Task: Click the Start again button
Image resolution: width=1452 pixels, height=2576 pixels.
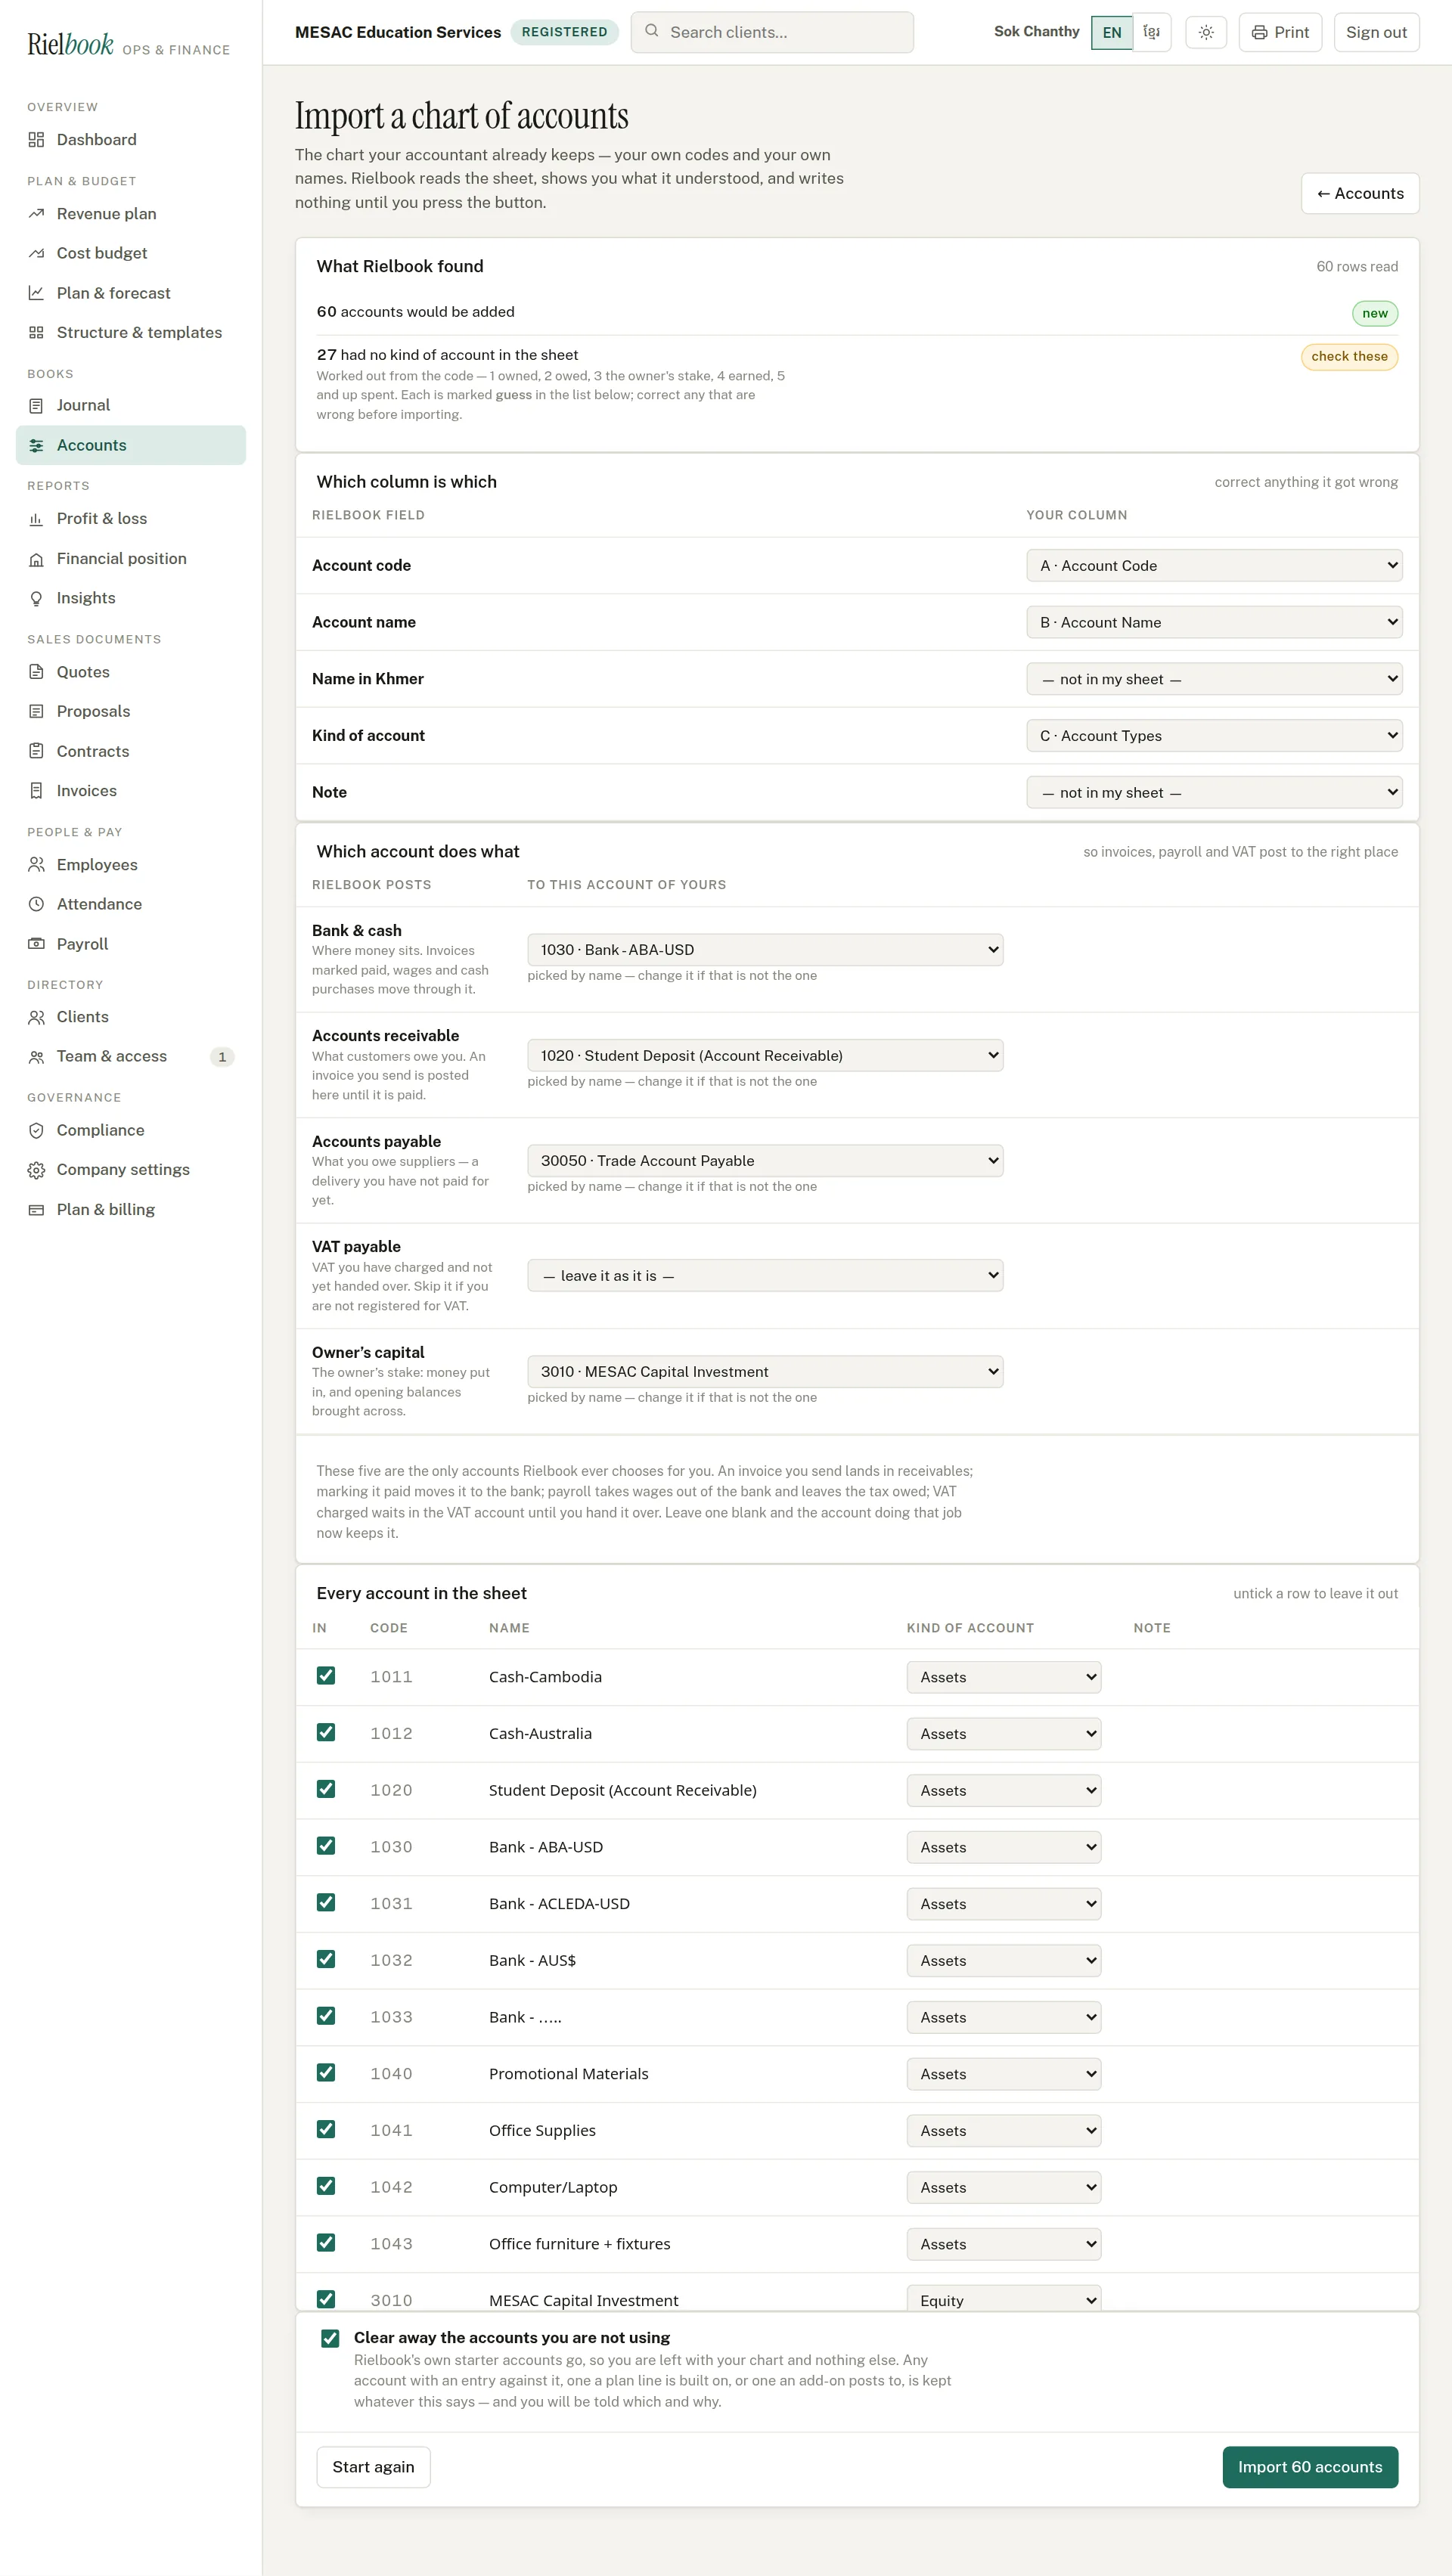Action: [x=373, y=2467]
